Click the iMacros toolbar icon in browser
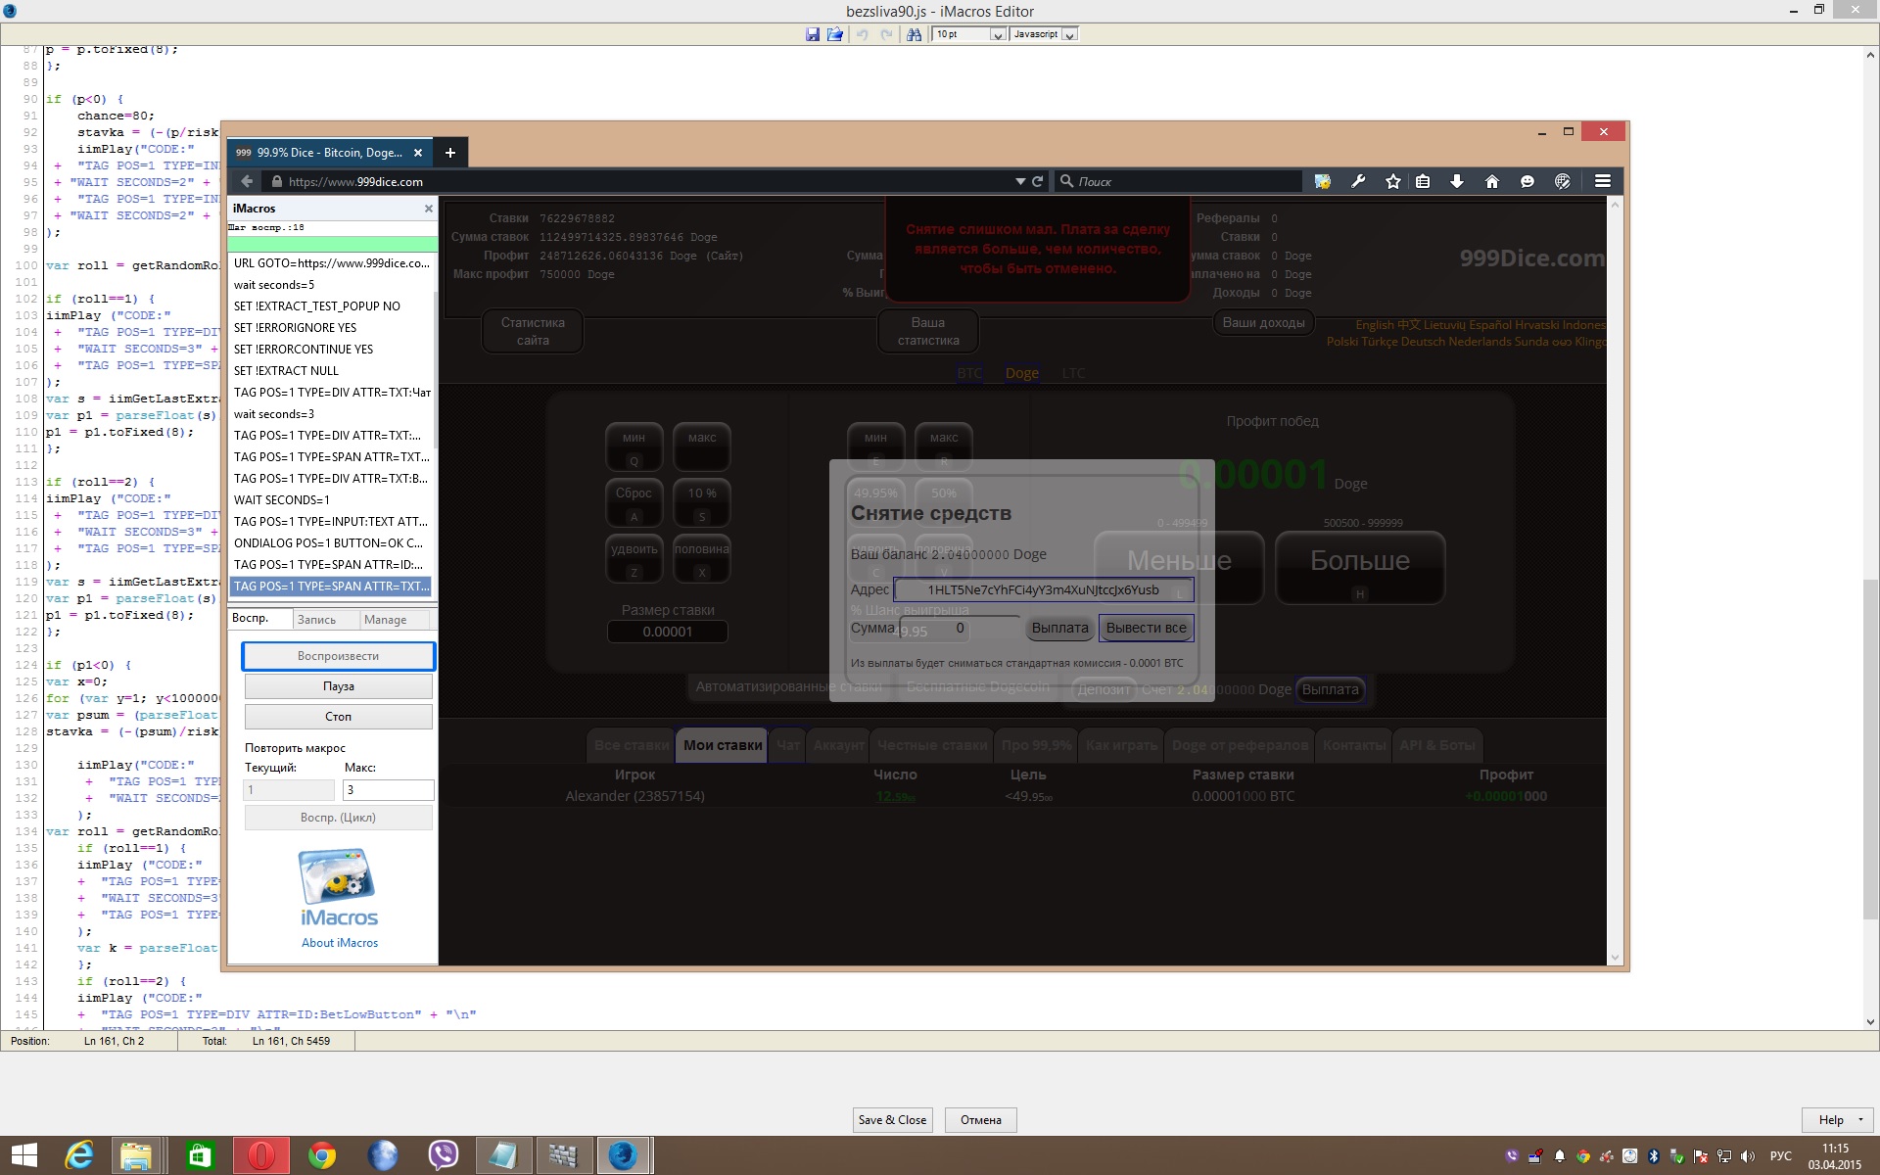This screenshot has height=1175, width=1880. pos(1323,181)
